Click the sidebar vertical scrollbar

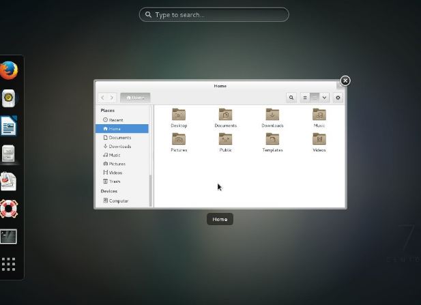pos(150,156)
